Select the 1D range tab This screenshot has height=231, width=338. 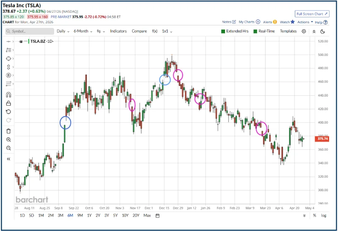click(x=22, y=215)
